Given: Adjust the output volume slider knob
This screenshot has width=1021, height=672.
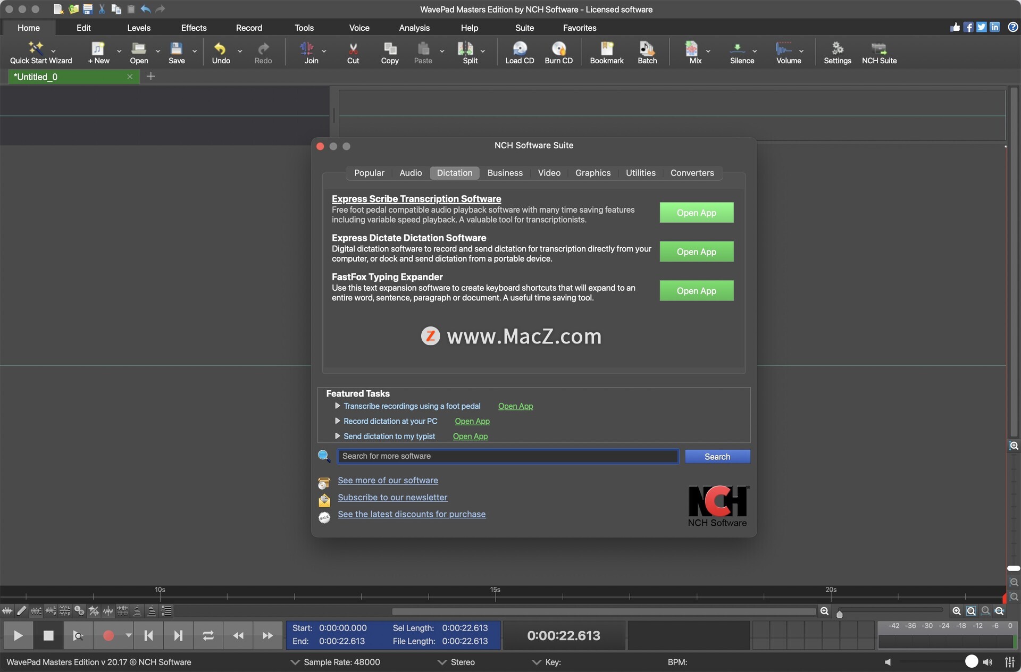Looking at the screenshot, I should click(x=972, y=661).
